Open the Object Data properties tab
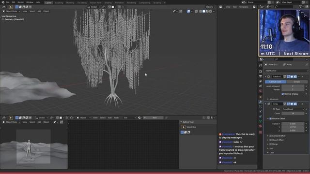 click(x=261, y=121)
